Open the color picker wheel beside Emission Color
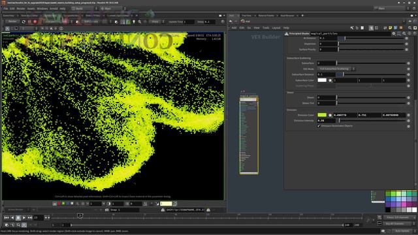 tap(330, 115)
